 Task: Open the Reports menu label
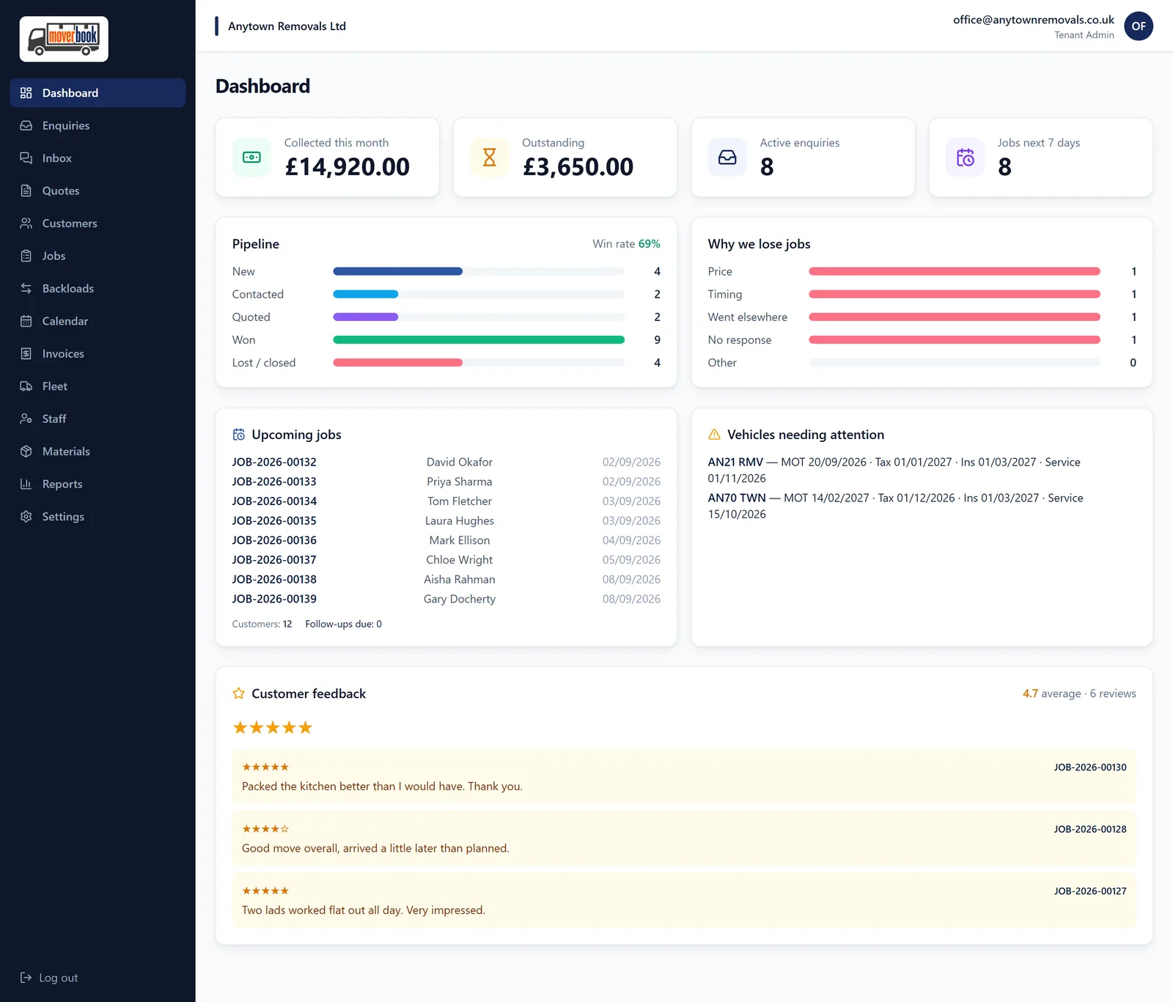coord(62,484)
